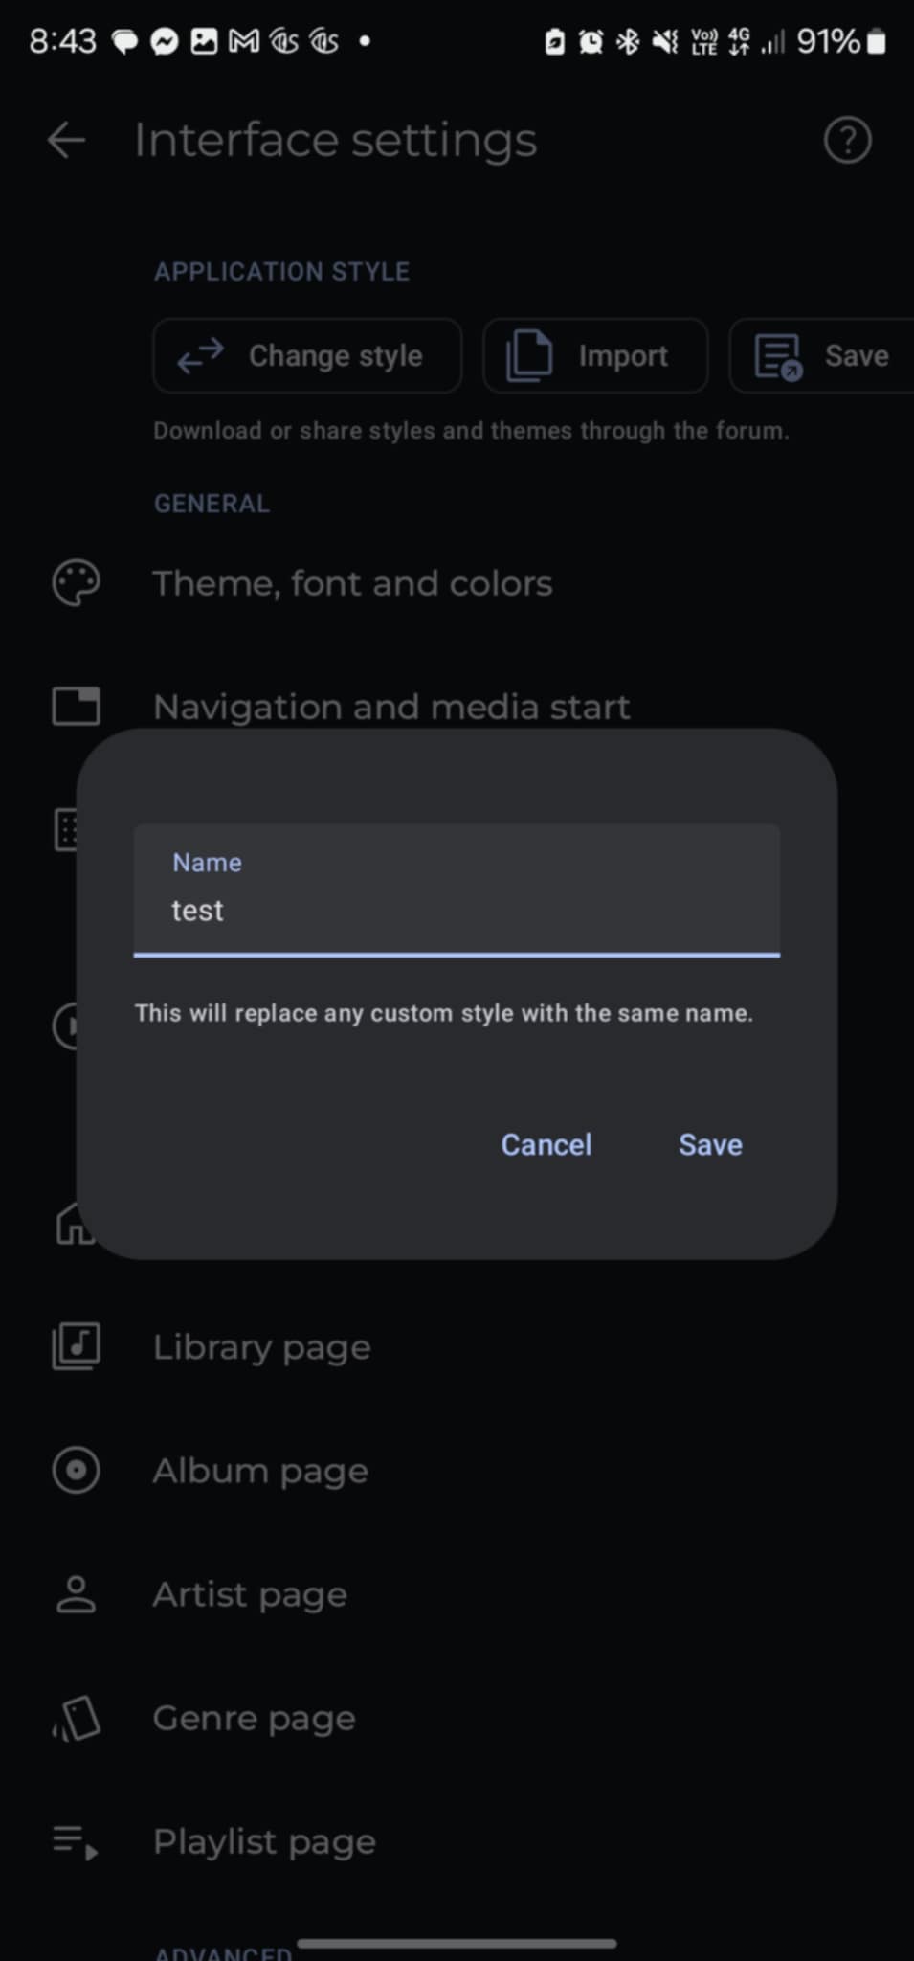Open the help question mark icon
914x1961 pixels.
847,140
